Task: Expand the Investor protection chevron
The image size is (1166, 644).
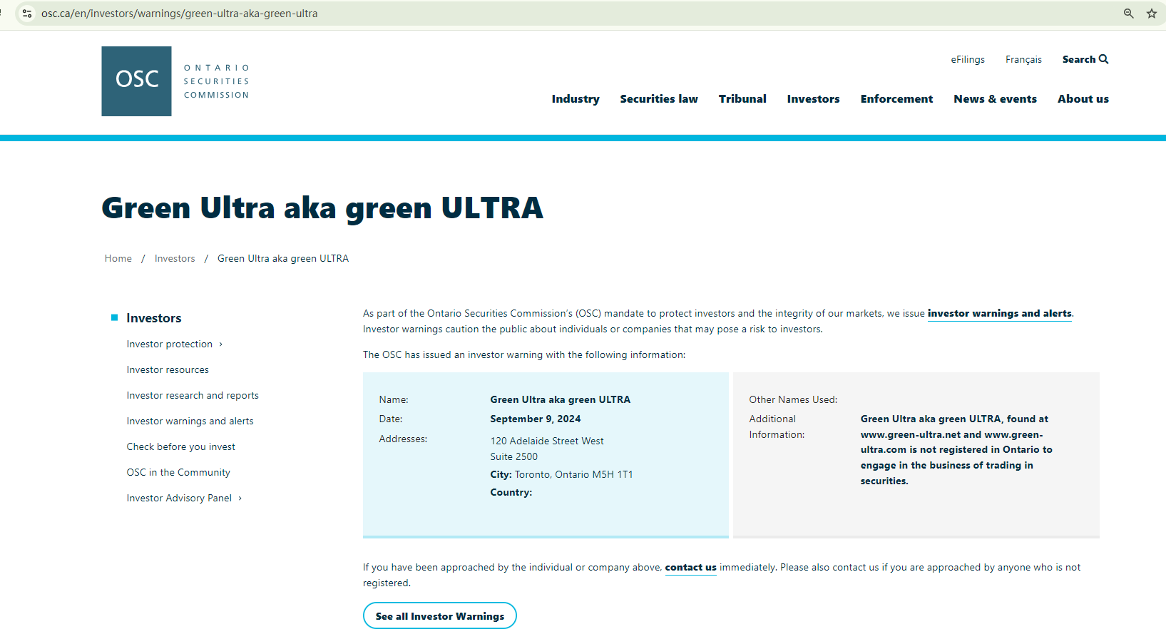Action: (221, 344)
